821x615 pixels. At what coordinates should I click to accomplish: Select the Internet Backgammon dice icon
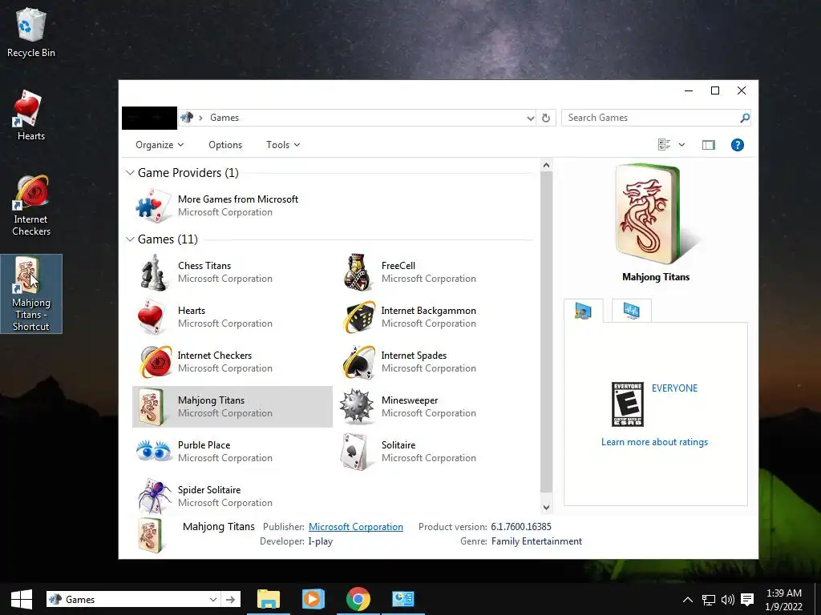pyautogui.click(x=359, y=317)
